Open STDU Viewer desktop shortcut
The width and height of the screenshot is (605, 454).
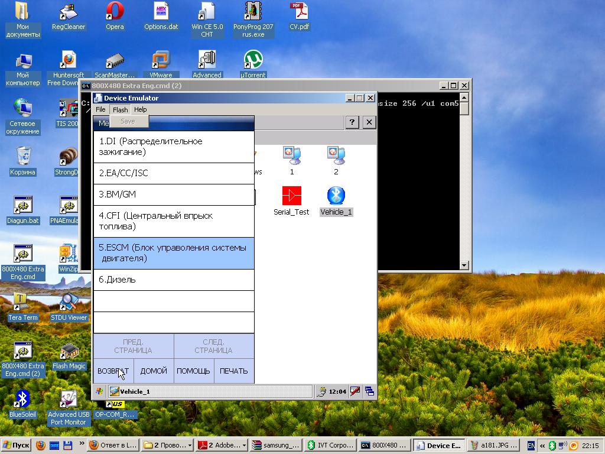[x=69, y=307]
